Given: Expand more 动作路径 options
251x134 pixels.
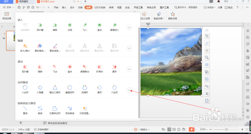Looking at the screenshot, I should coord(129,90).
